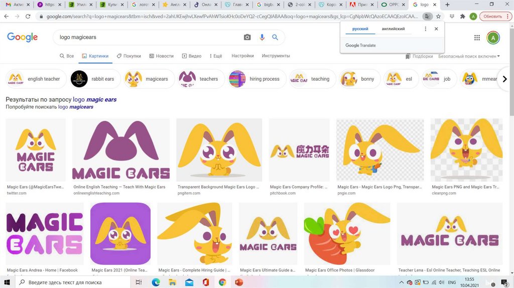Open the Chrome extensions puzzle icon
Image resolution: width=514 pixels, height=288 pixels.
click(x=462, y=16)
